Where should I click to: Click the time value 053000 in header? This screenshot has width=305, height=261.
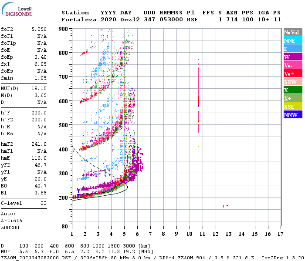tap(171, 20)
